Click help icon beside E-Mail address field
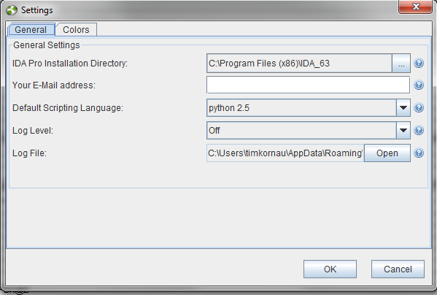This screenshot has width=437, height=295. coord(419,85)
